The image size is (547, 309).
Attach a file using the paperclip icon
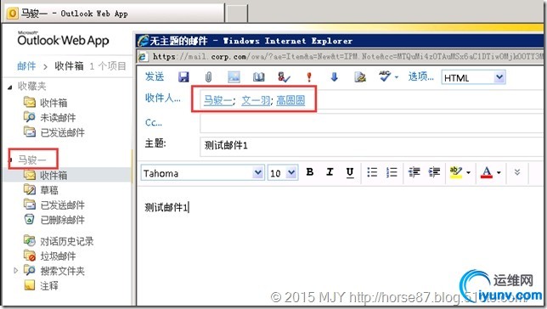pos(208,77)
